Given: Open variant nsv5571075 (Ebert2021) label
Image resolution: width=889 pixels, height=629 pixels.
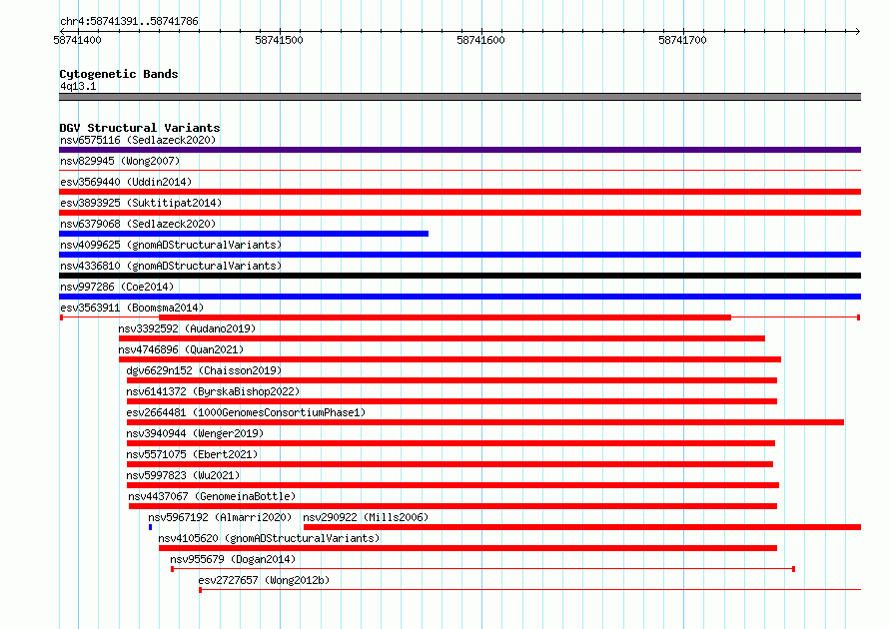Looking at the screenshot, I should tap(192, 454).
